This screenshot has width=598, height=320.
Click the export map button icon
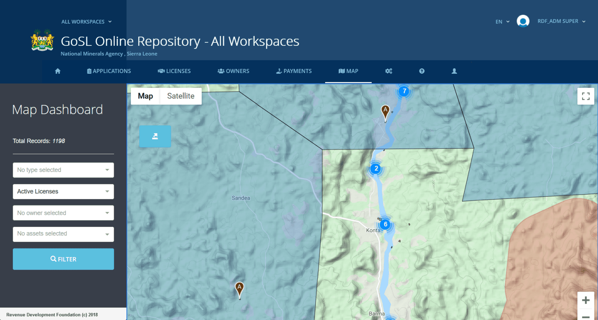coord(155,136)
